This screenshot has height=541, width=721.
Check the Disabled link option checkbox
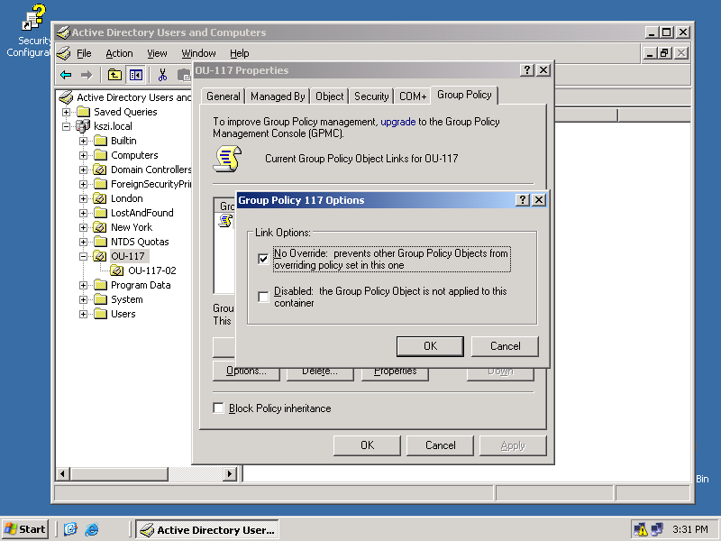(263, 297)
